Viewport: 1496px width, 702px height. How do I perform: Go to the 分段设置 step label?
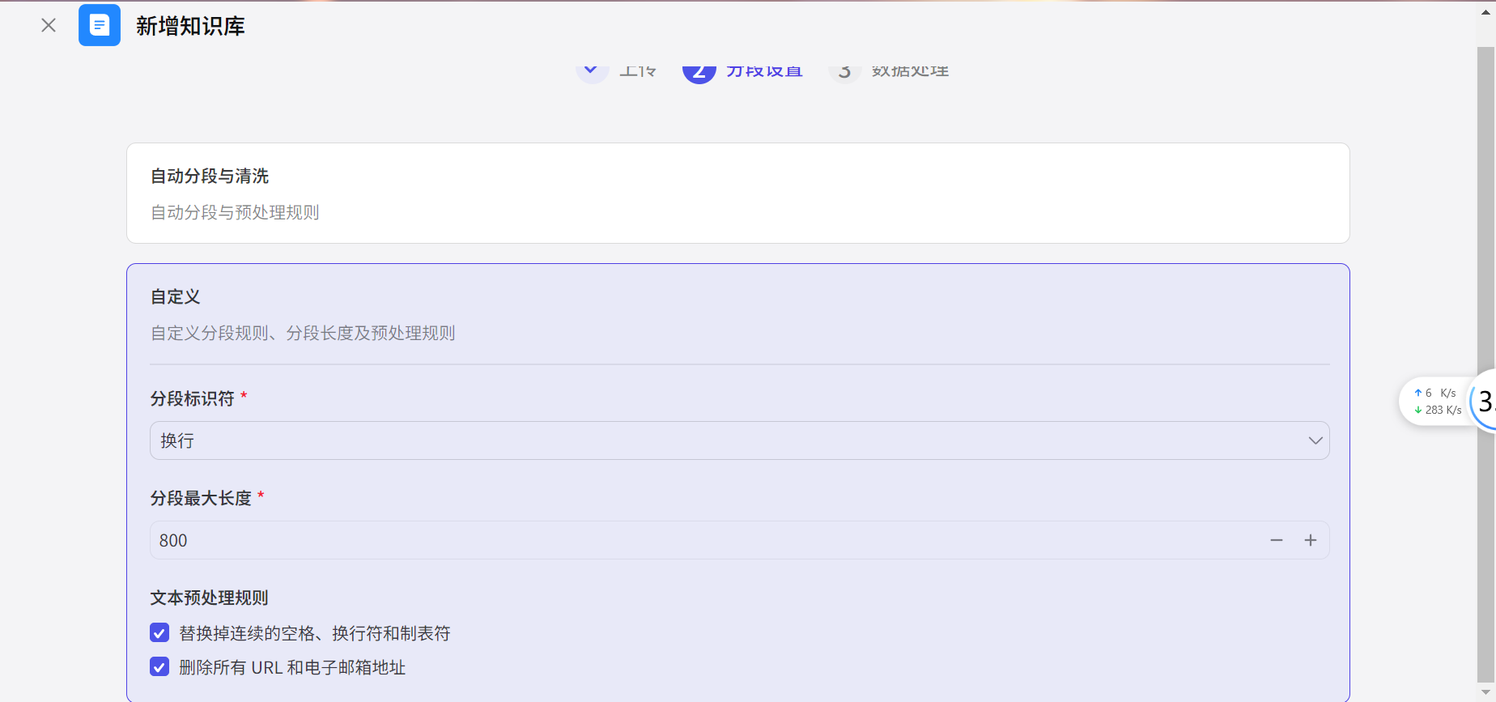tap(764, 72)
